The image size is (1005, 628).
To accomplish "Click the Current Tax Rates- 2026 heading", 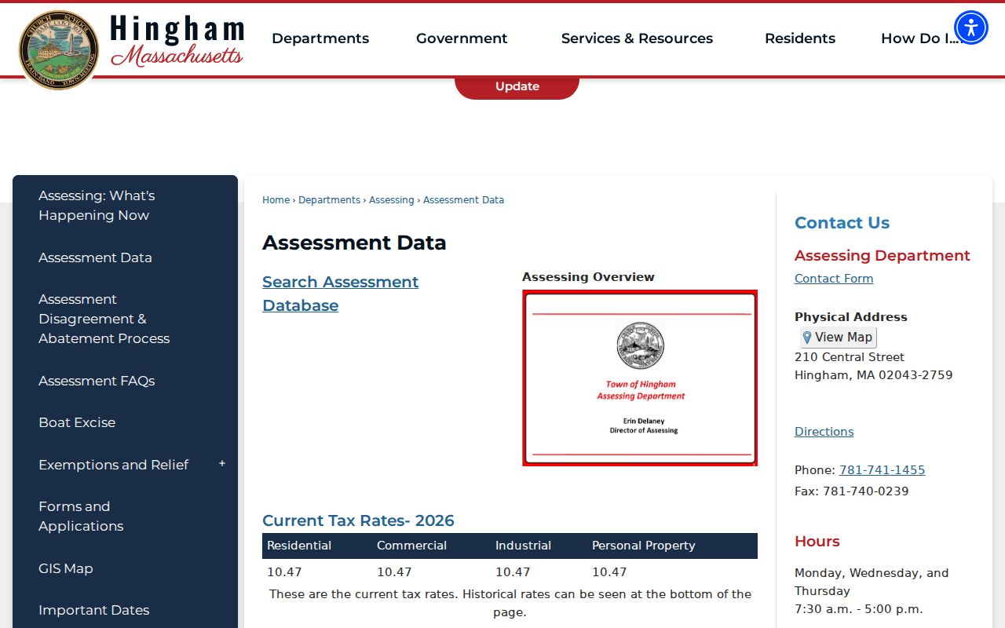I will tap(358, 520).
